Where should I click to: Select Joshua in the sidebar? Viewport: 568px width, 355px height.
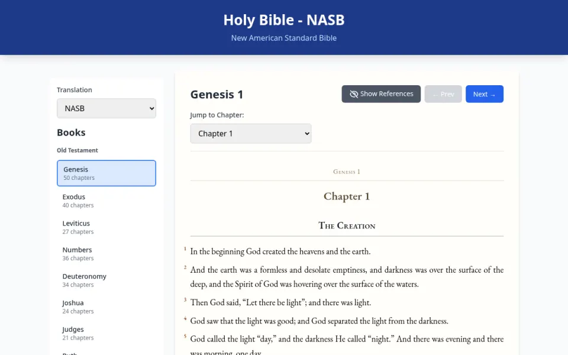(x=106, y=306)
